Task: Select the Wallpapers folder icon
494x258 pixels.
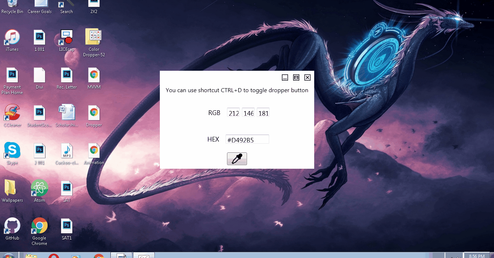Action: click(x=12, y=192)
